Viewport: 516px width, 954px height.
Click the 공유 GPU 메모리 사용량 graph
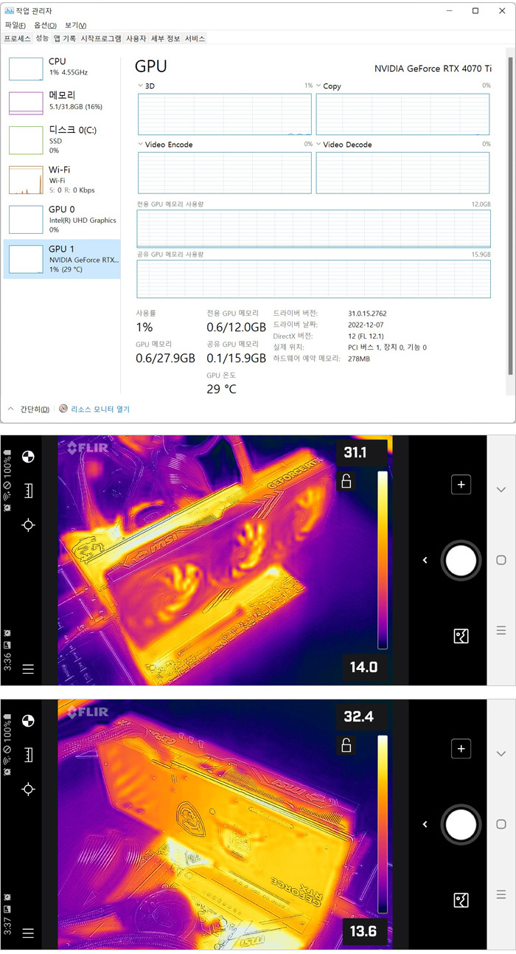tap(313, 279)
